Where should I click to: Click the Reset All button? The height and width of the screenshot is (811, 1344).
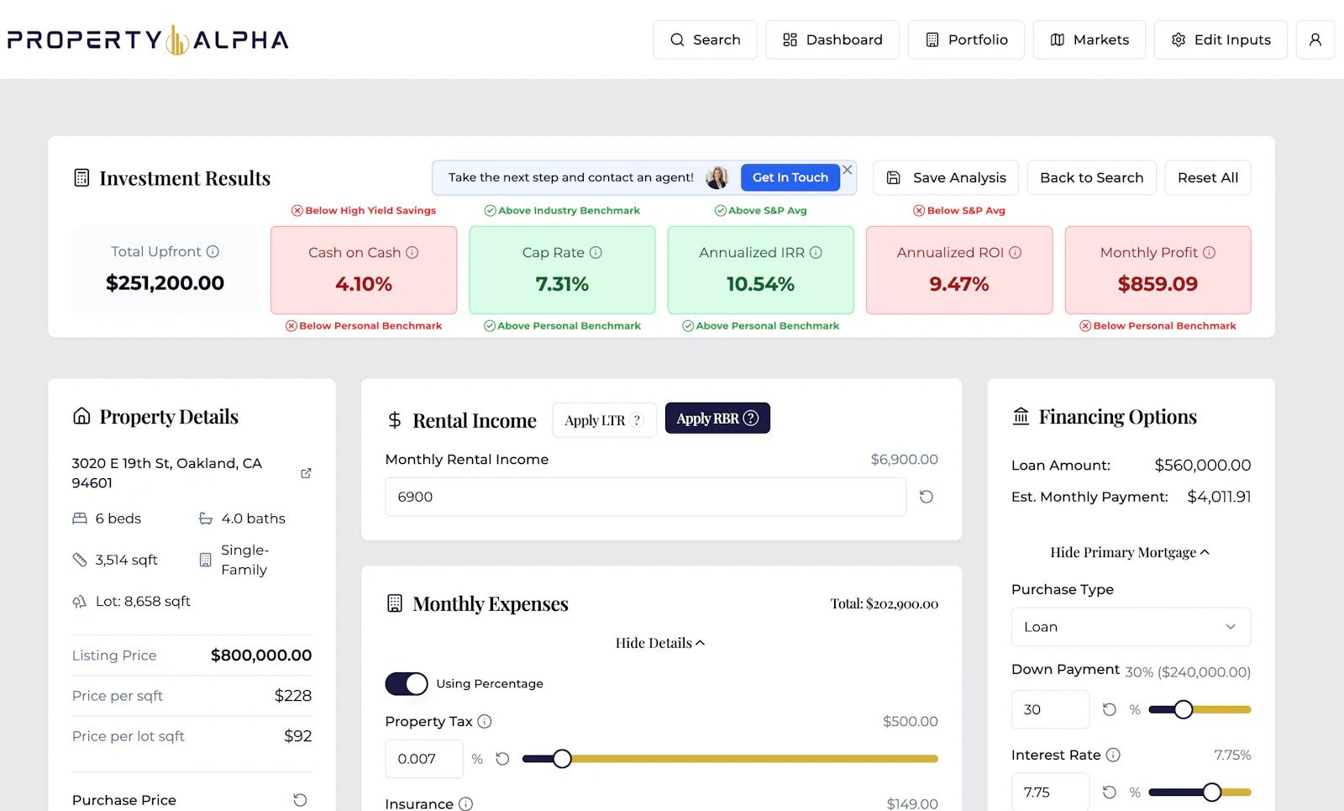pos(1208,177)
